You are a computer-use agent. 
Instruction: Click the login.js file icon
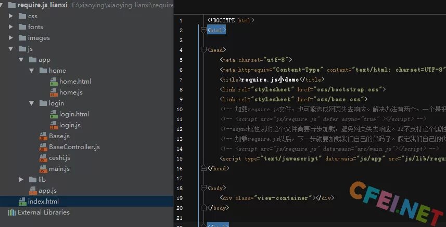coord(54,125)
